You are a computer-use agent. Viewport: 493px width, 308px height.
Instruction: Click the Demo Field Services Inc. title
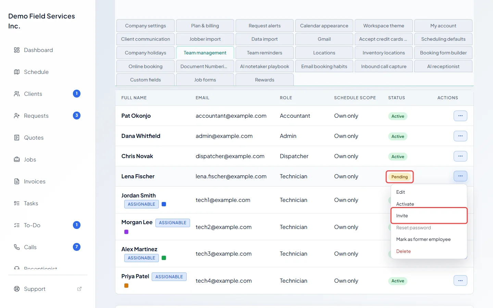coord(41,21)
